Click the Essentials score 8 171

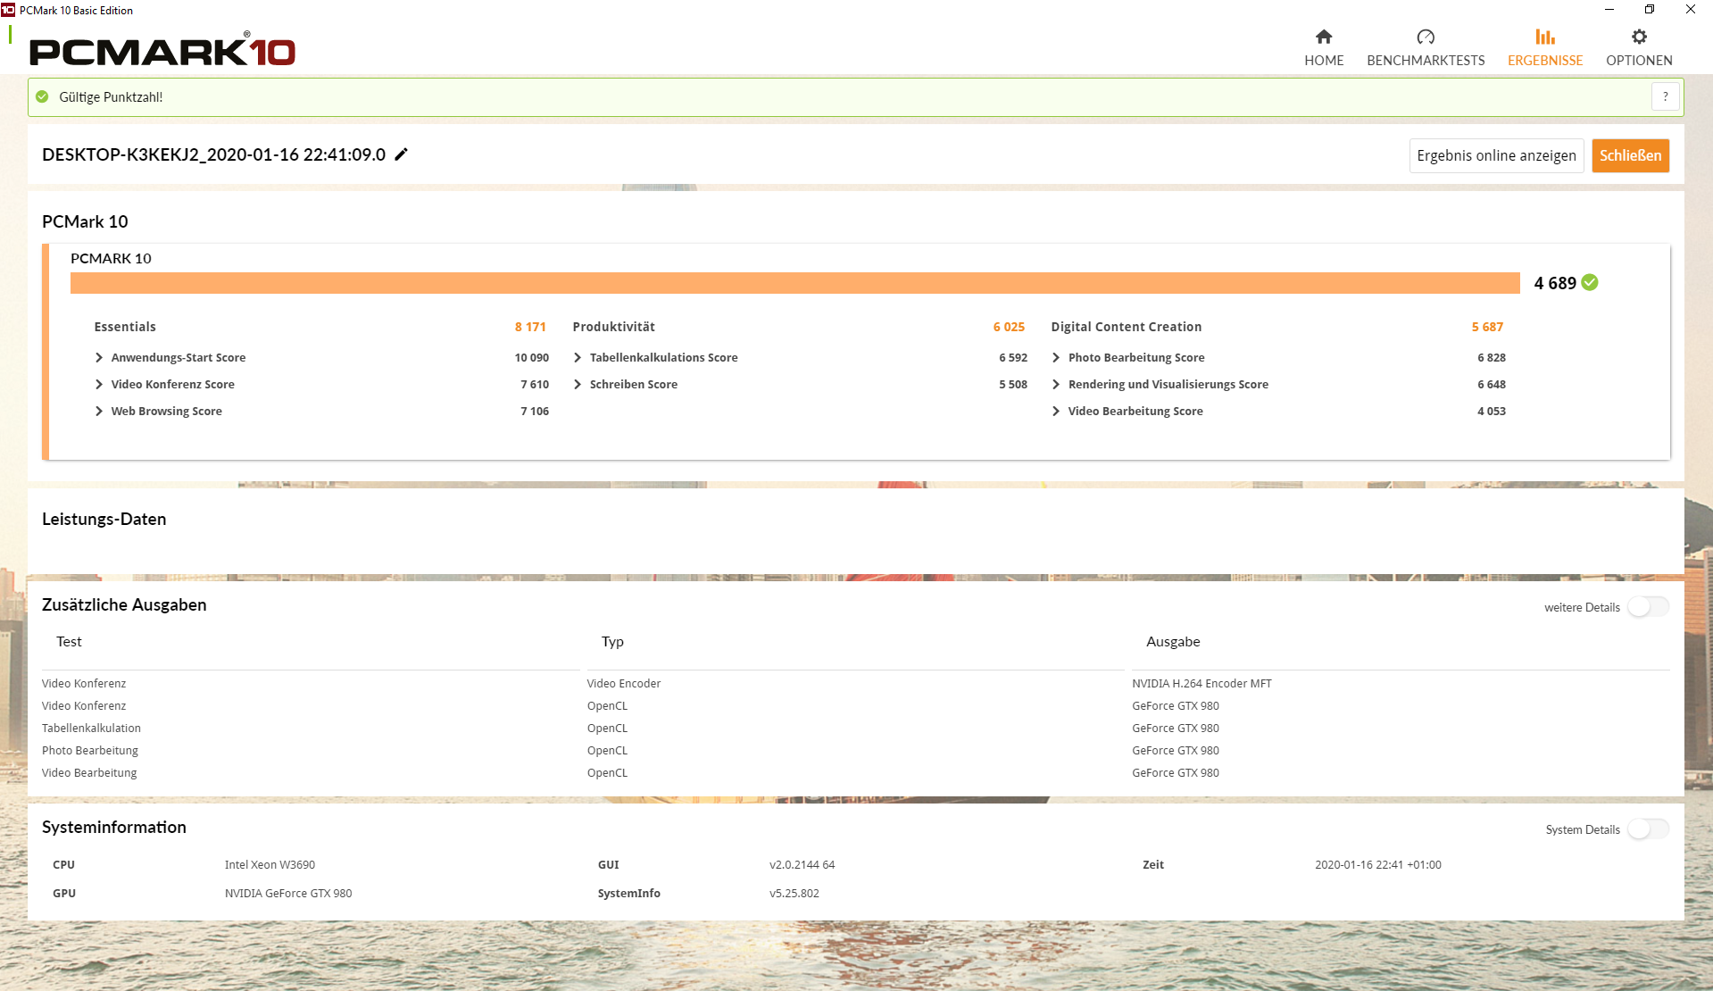tap(530, 327)
